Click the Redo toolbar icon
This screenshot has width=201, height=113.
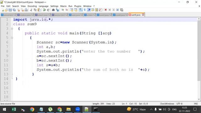click(48, 10)
